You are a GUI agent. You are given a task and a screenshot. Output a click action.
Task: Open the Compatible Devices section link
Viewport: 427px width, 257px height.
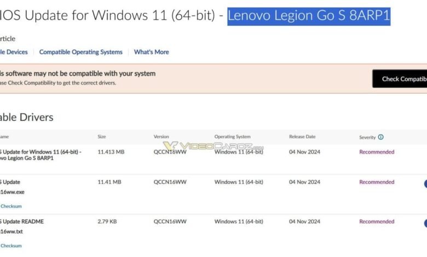14,52
